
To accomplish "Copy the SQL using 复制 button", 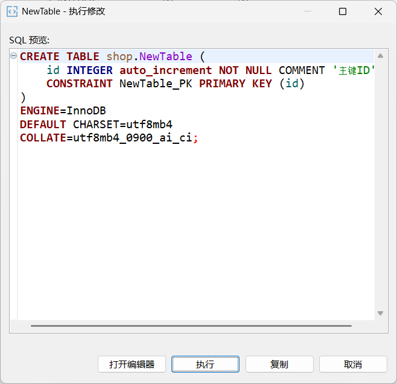I will [x=279, y=364].
